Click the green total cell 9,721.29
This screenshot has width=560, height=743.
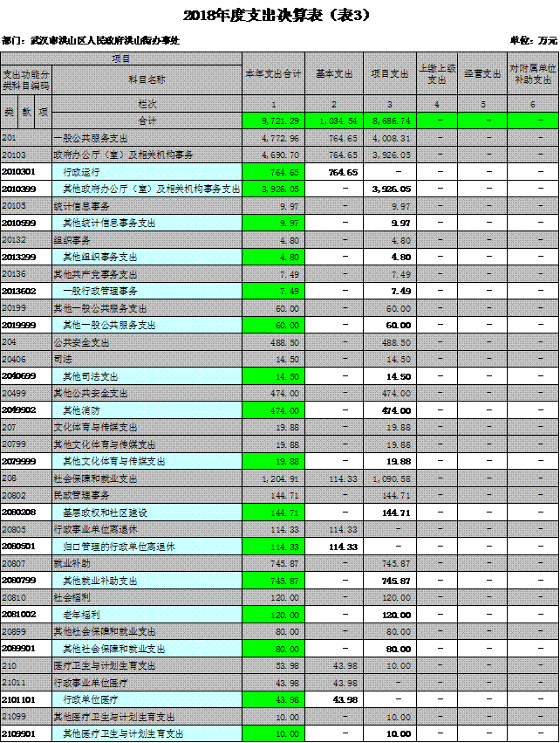coord(273,120)
